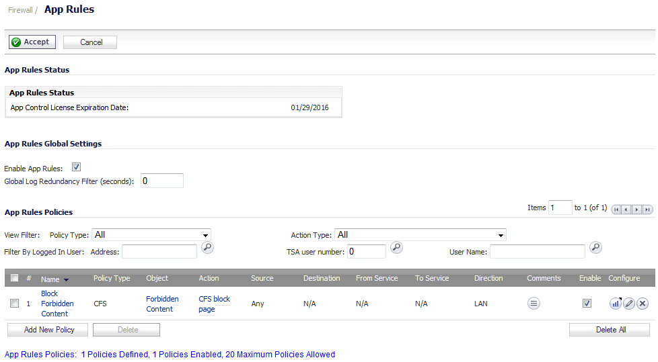
Task: Sort table by Policy Type header
Action: (112, 278)
